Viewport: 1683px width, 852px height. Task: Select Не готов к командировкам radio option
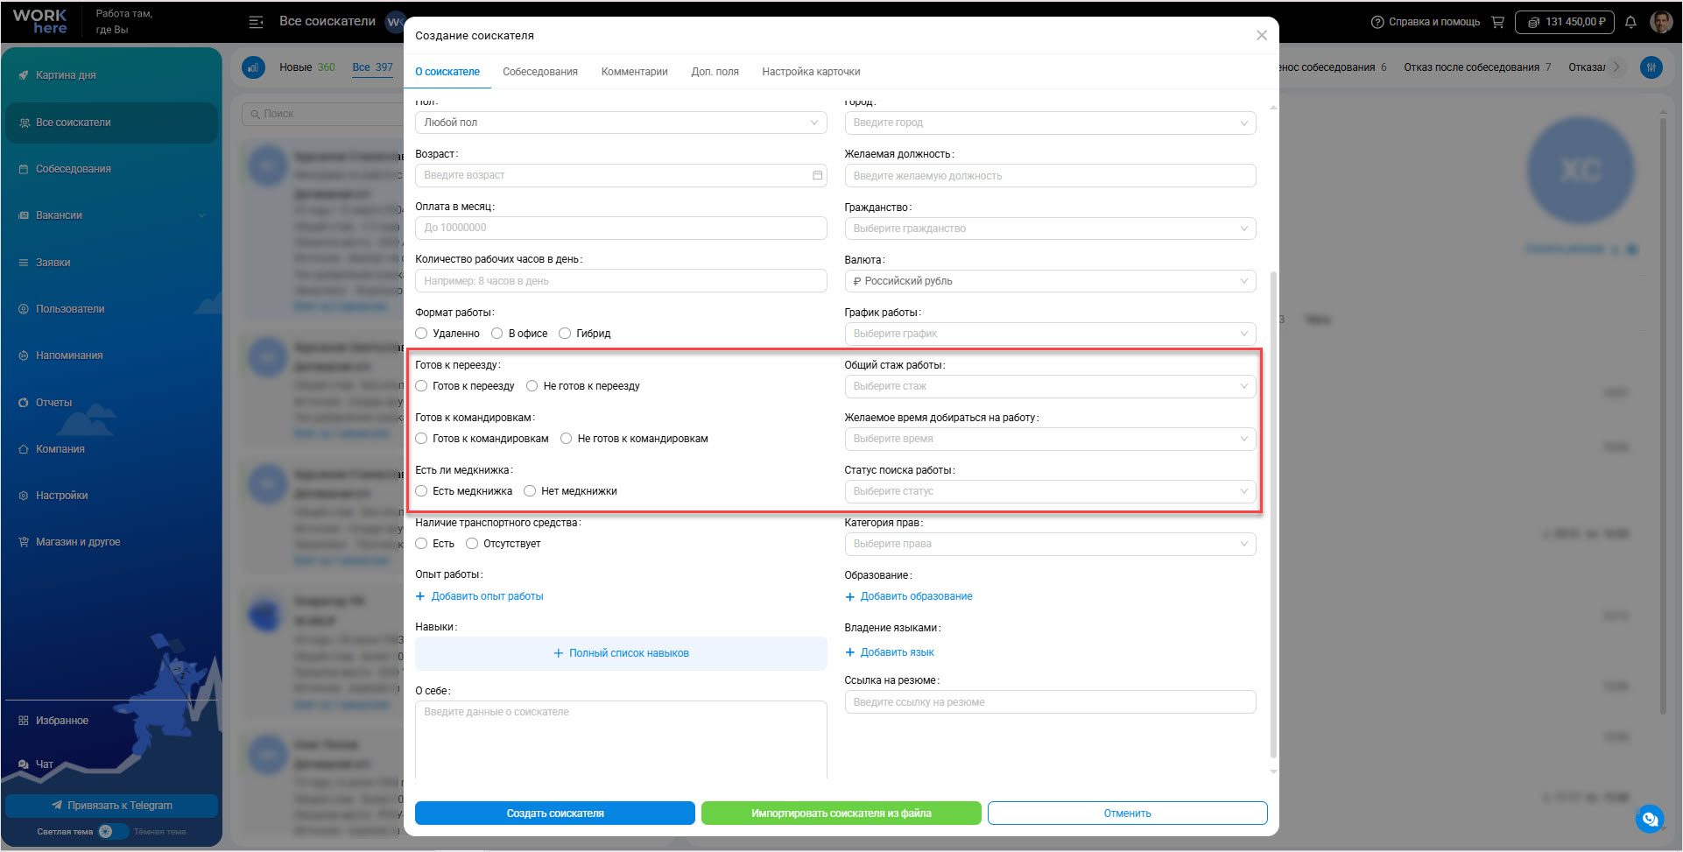[567, 439]
